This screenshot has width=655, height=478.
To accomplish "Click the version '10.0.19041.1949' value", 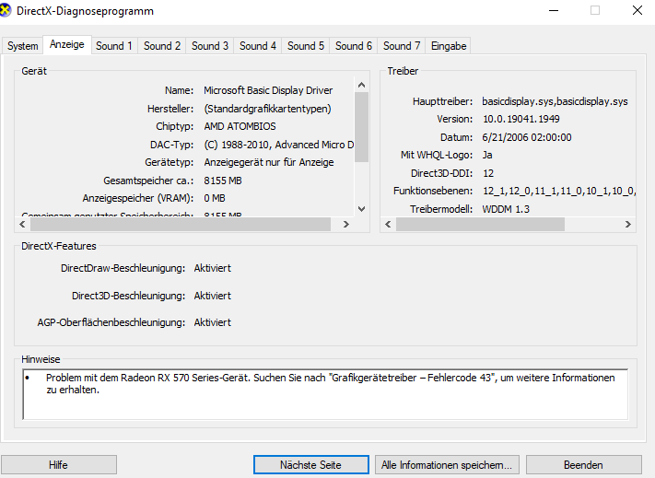I will (x=521, y=119).
